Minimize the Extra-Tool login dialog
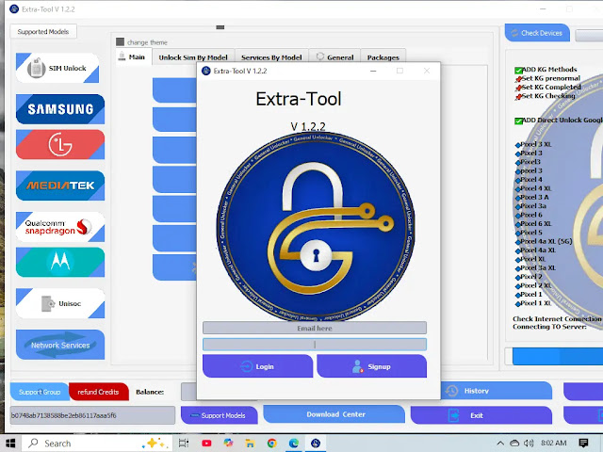603x452 pixels. (373, 71)
